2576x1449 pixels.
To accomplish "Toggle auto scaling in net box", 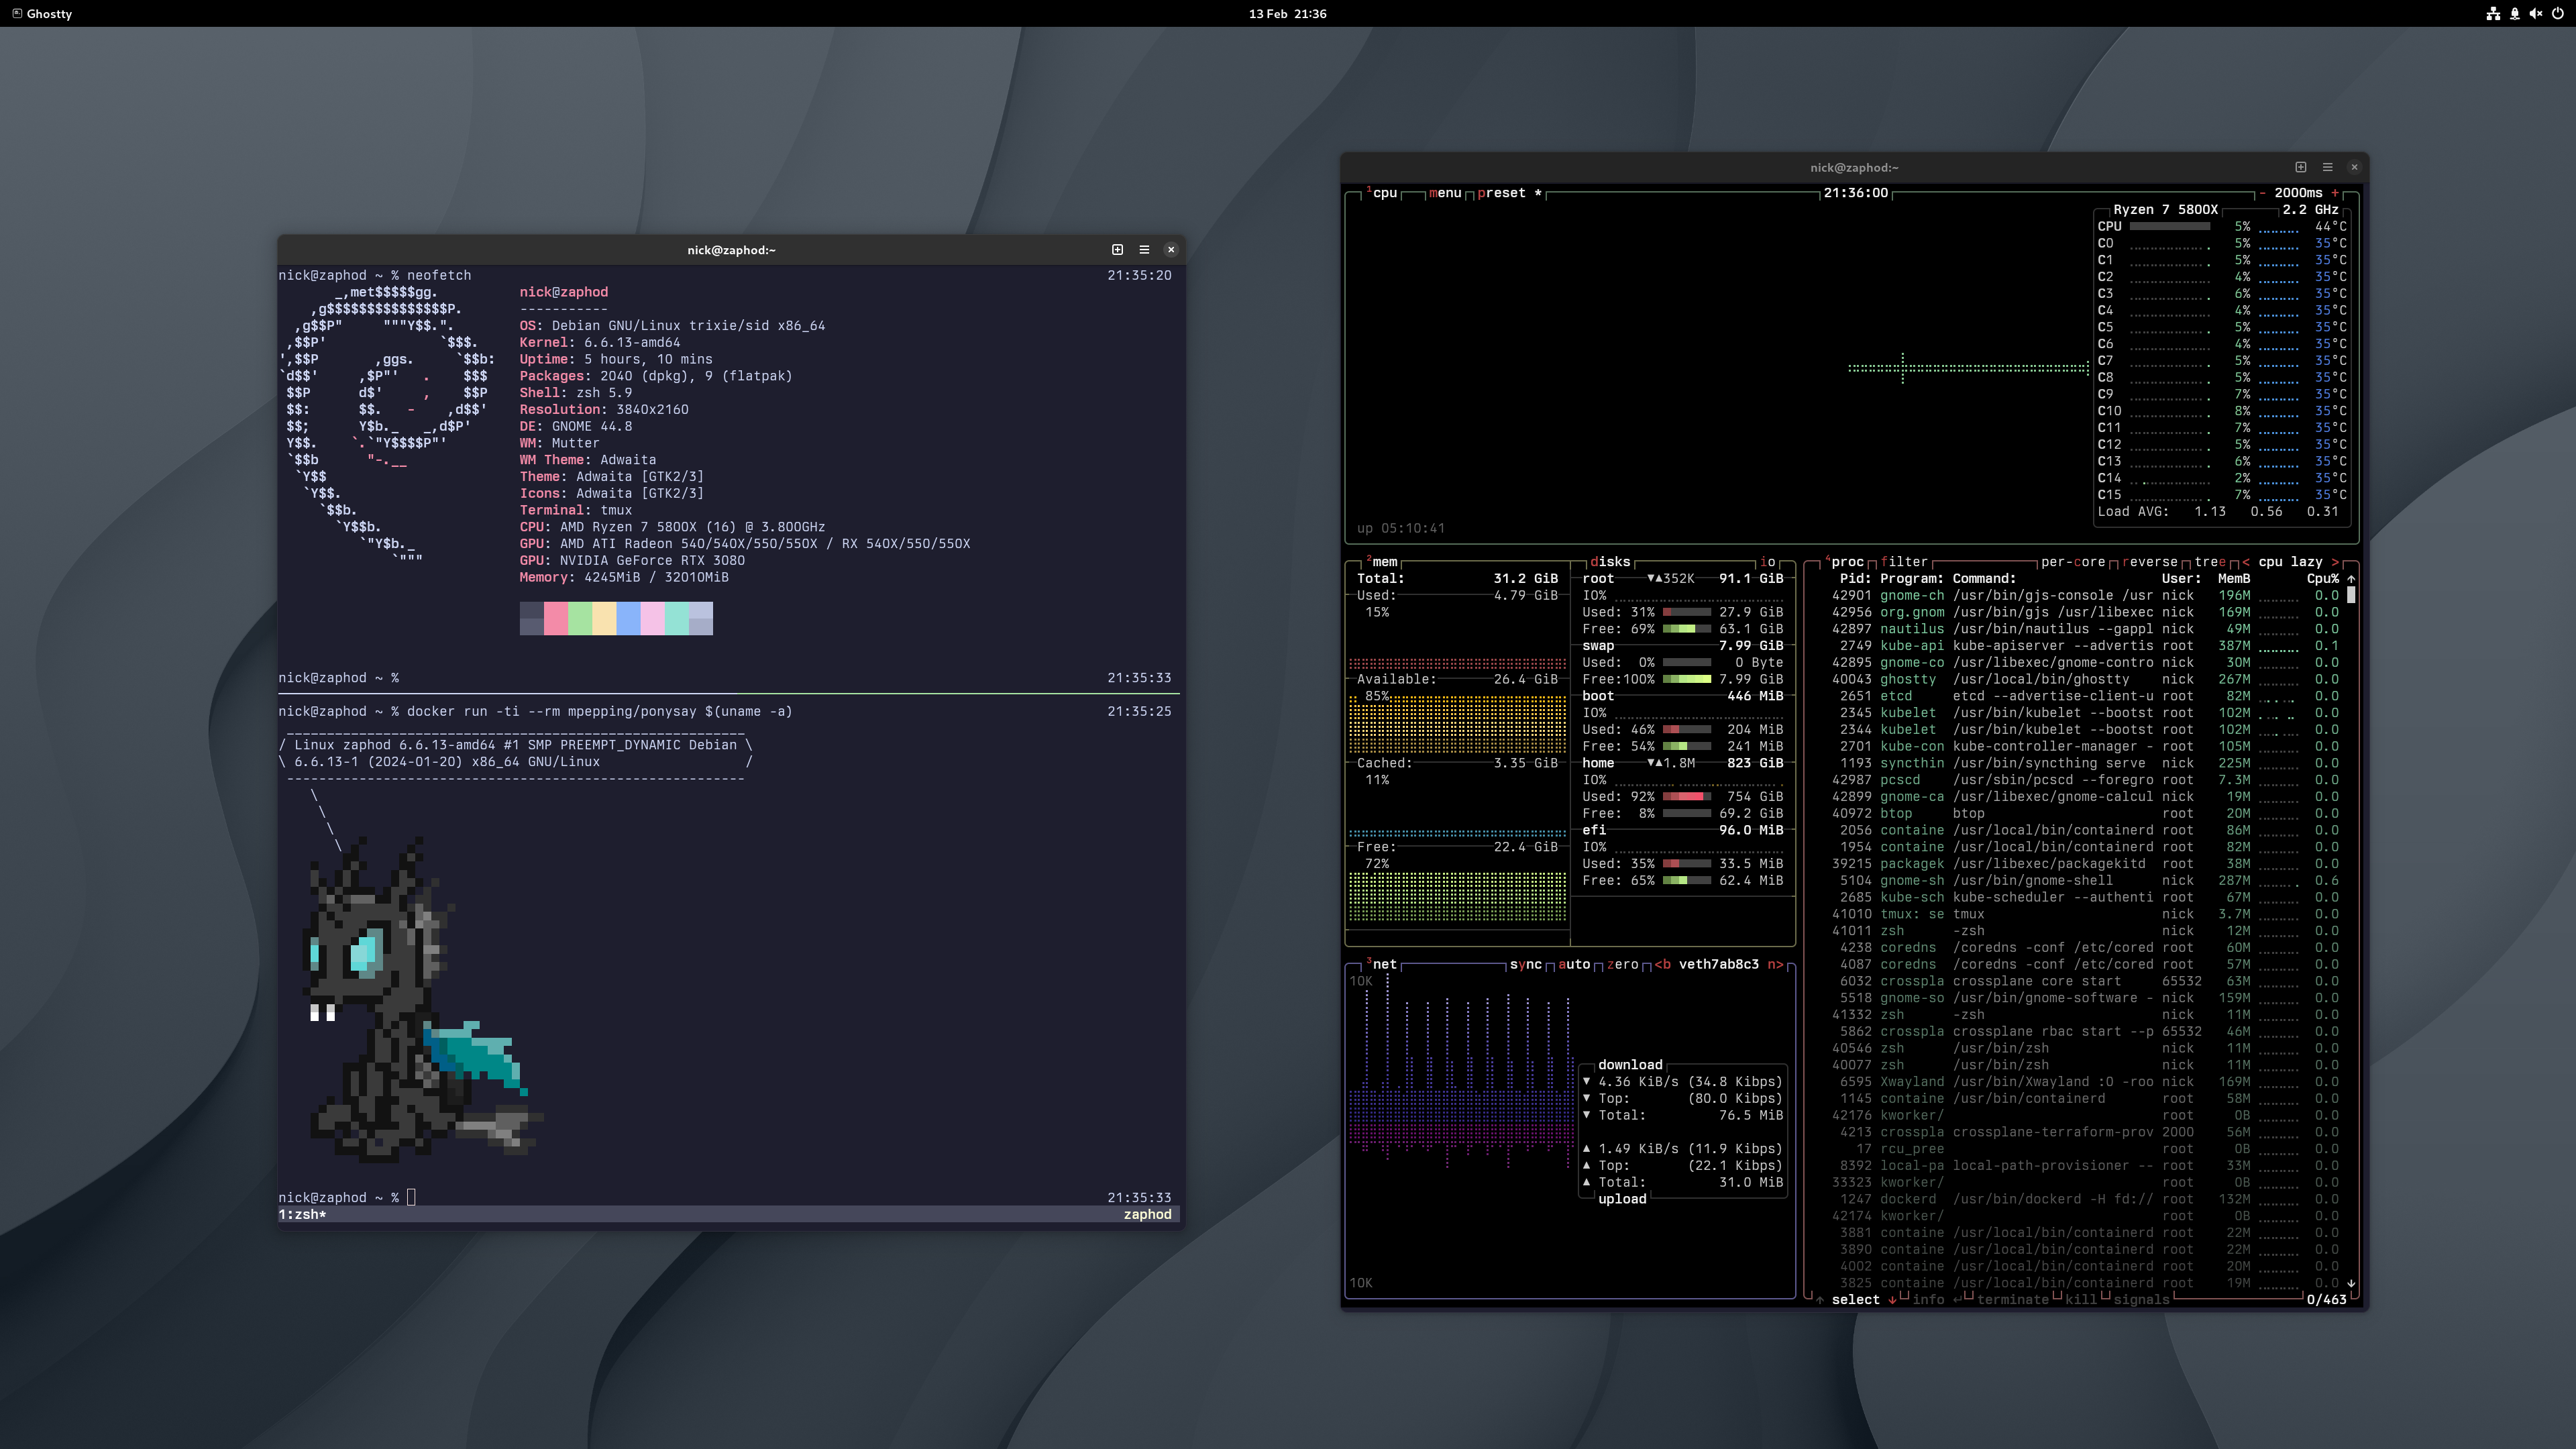I will point(1574,964).
